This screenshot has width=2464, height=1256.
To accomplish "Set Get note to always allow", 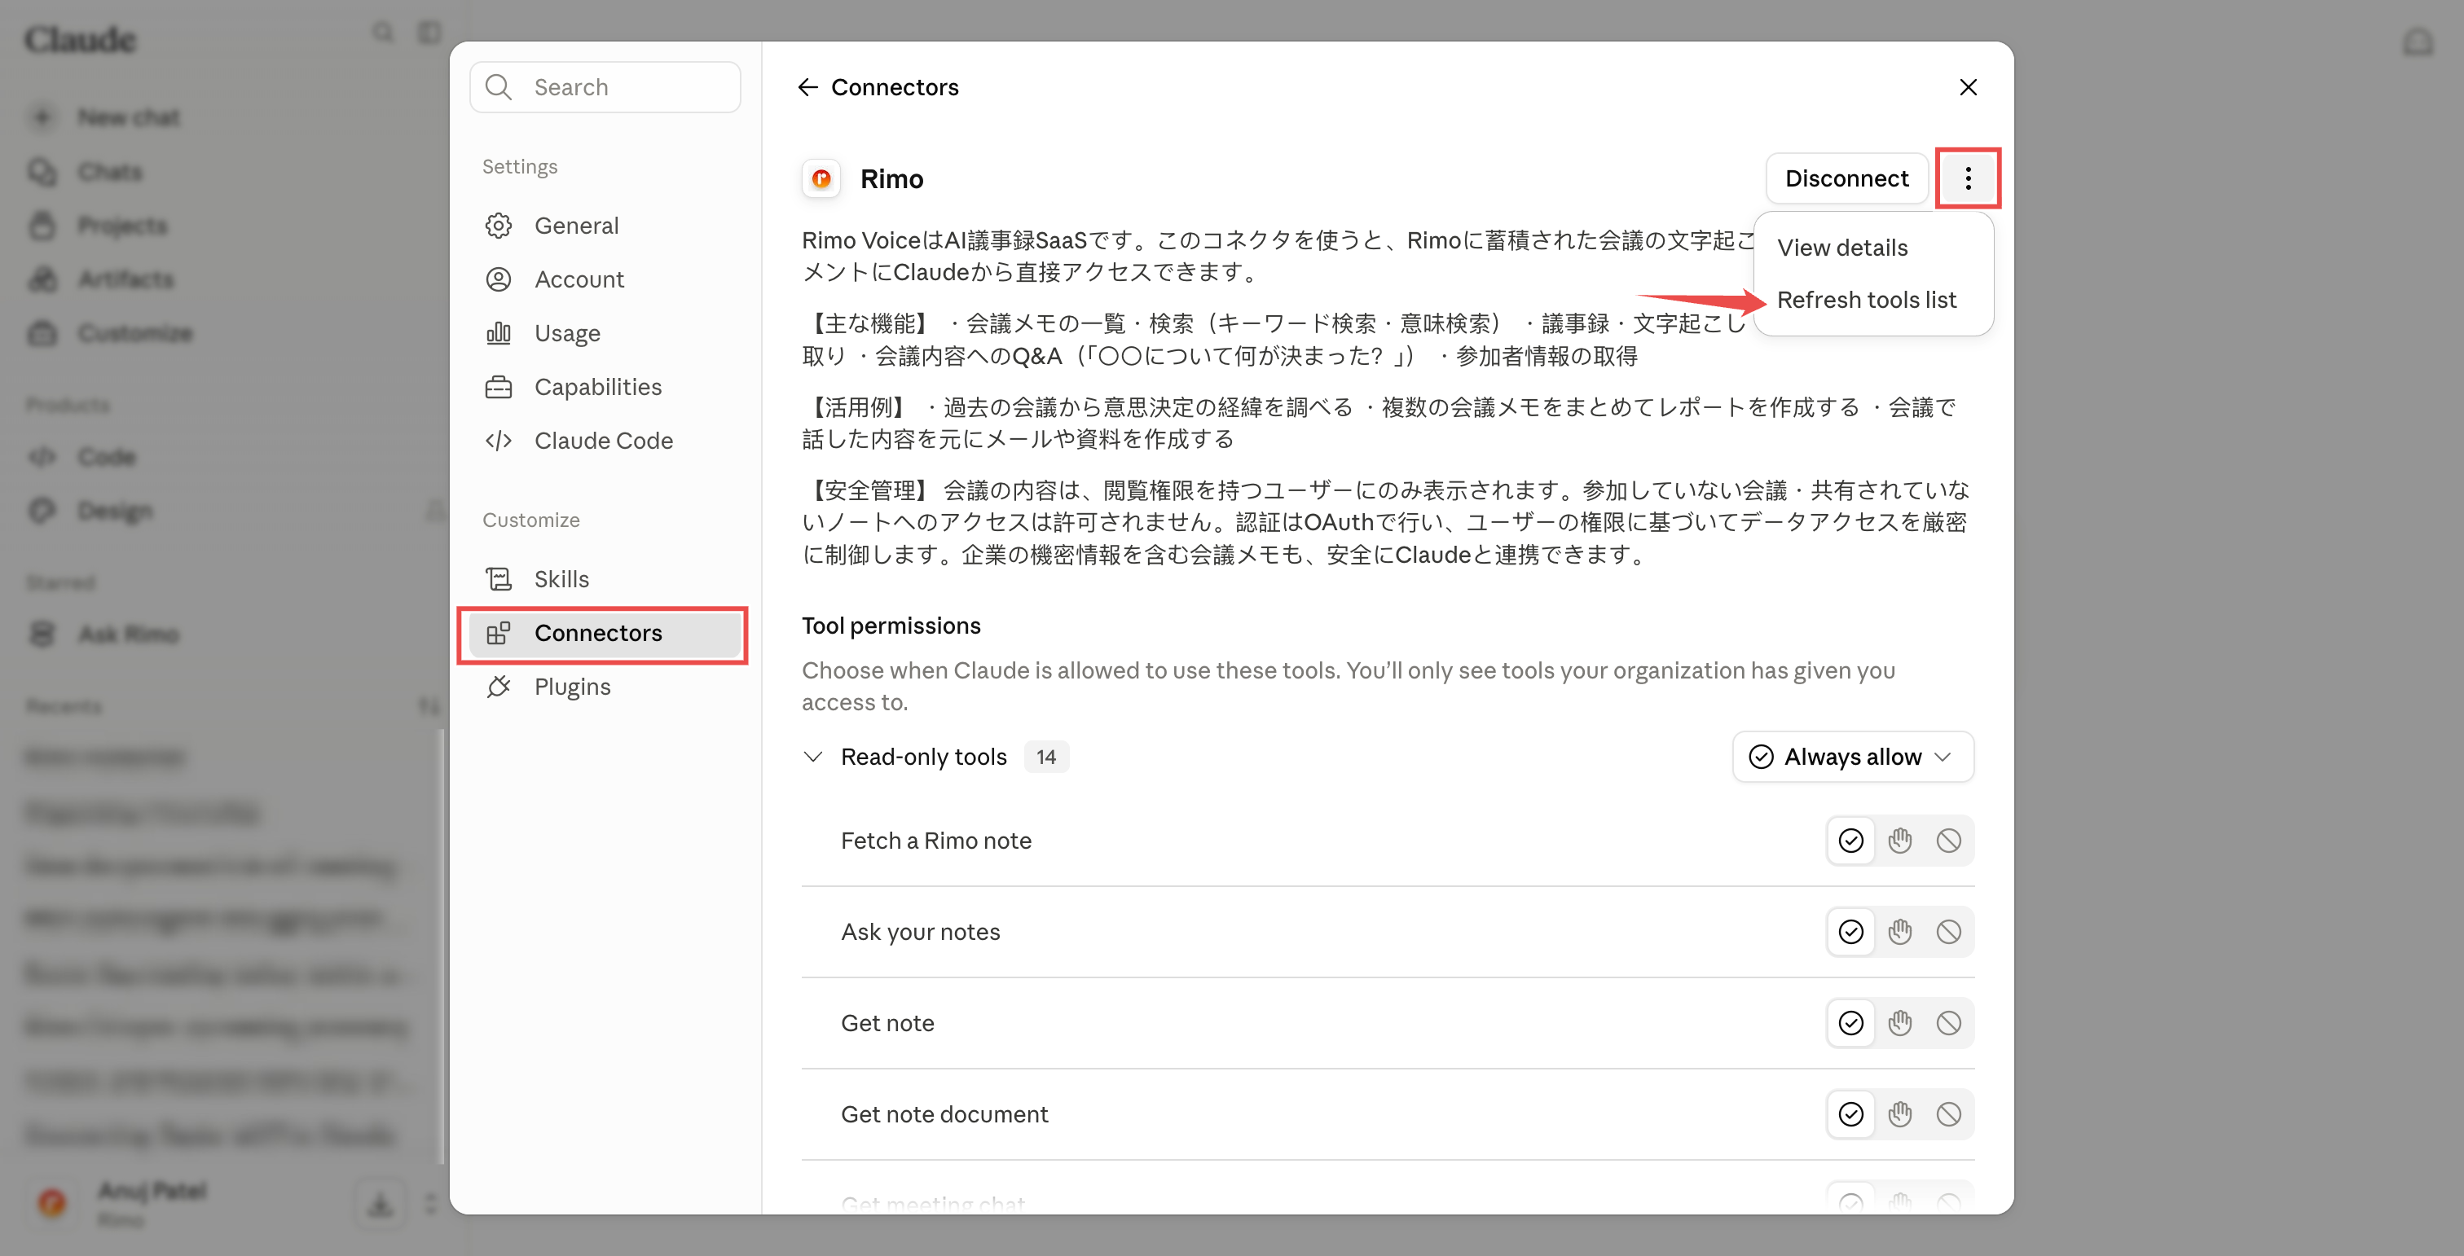I will pyautogui.click(x=1851, y=1023).
